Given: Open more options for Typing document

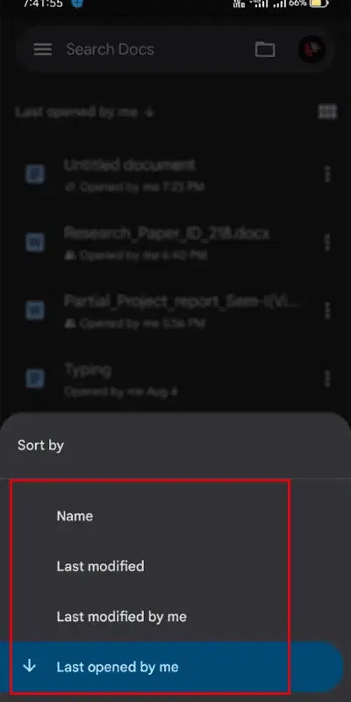Looking at the screenshot, I should coord(327,378).
